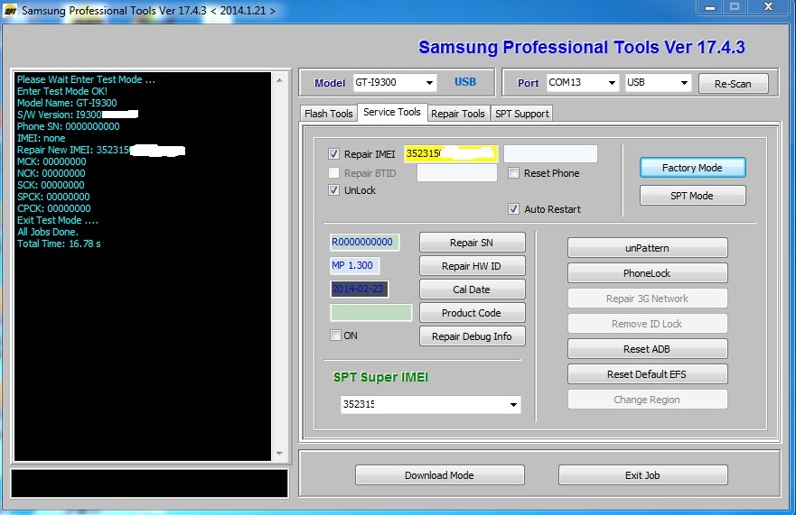Click the MP 1.300 hardware ID field
The image size is (796, 515).
[x=354, y=265]
